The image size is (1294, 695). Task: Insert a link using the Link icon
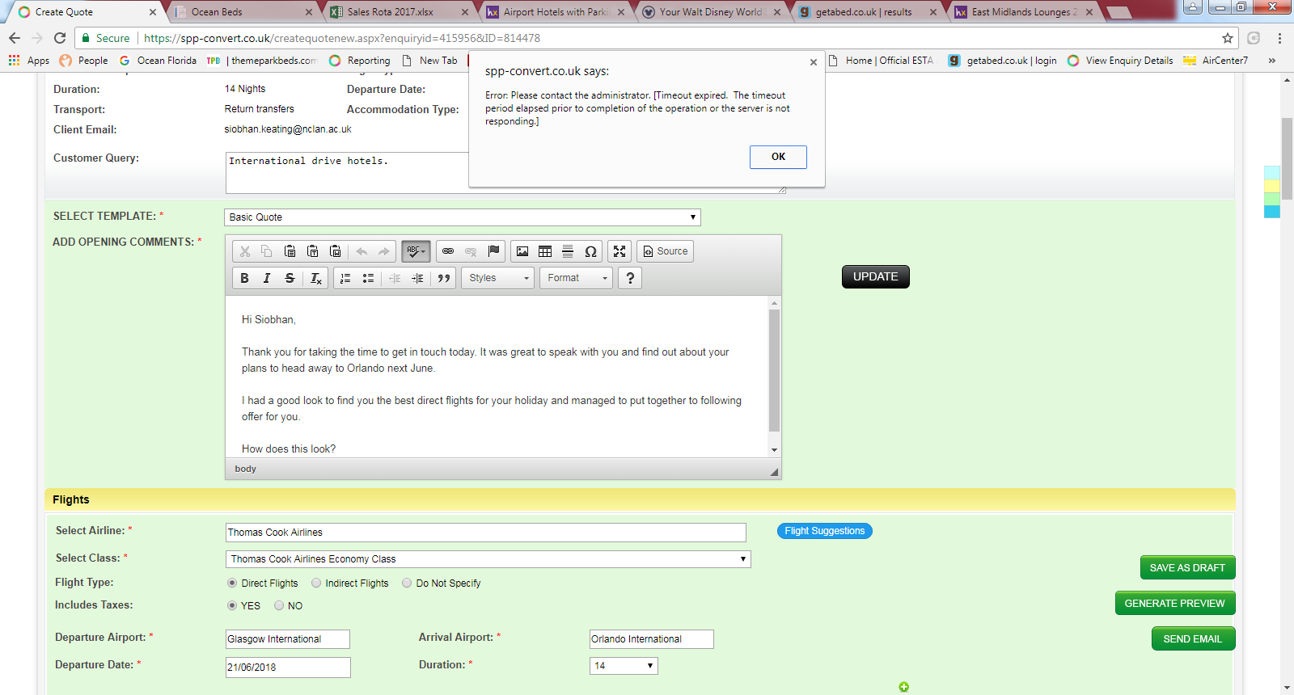click(x=448, y=251)
